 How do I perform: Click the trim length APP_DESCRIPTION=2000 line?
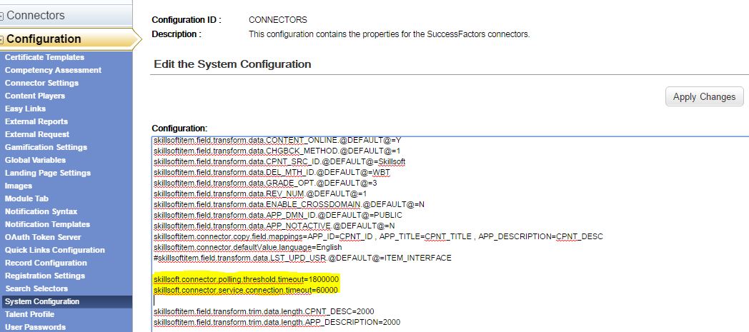click(277, 322)
